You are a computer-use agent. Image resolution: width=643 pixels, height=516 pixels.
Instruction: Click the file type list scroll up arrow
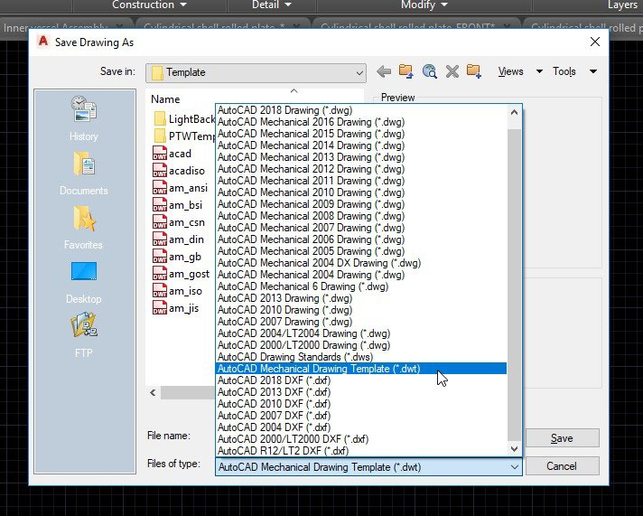pyautogui.click(x=514, y=112)
